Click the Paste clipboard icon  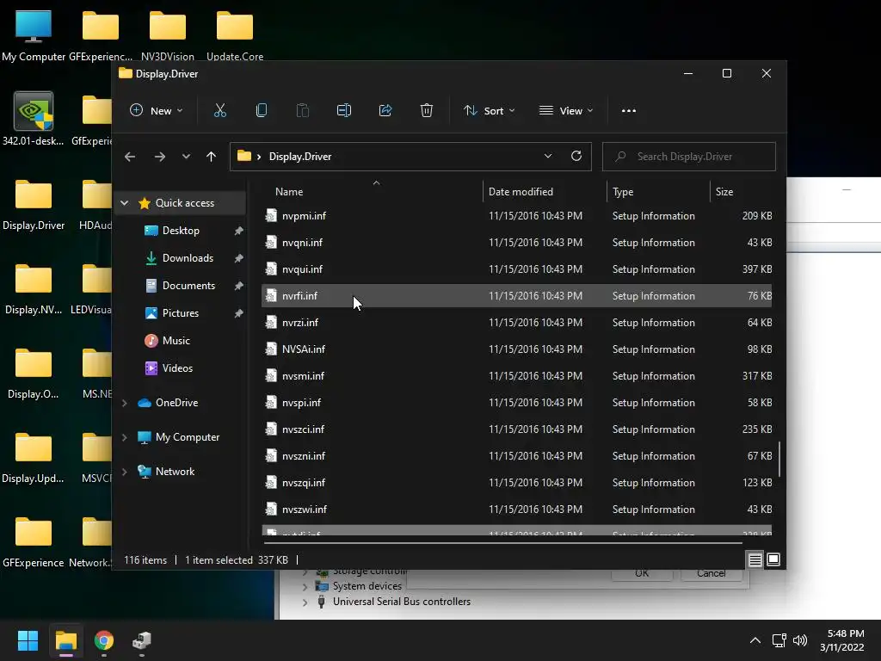click(x=302, y=111)
